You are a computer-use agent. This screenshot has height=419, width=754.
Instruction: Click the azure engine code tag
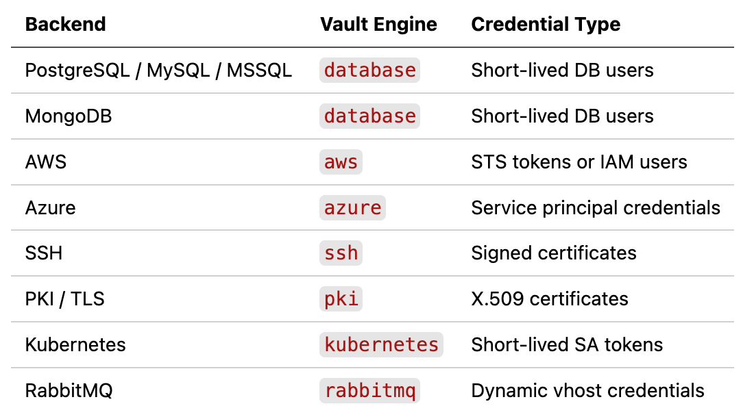coord(352,207)
